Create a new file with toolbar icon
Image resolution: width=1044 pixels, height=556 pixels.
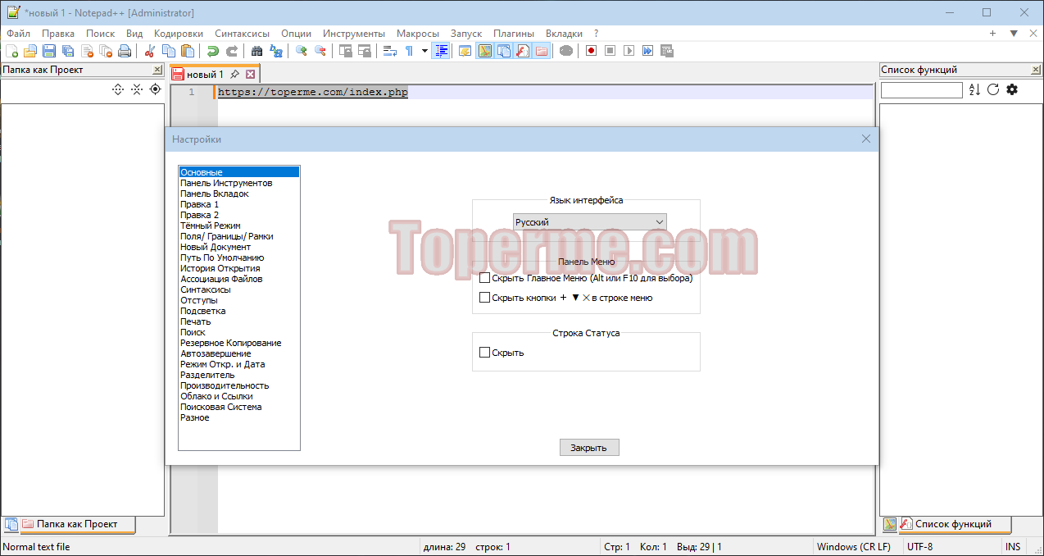tap(11, 51)
